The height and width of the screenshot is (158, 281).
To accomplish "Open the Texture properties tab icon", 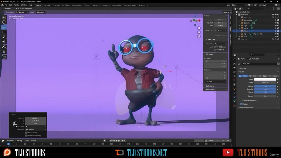I will coord(234,106).
